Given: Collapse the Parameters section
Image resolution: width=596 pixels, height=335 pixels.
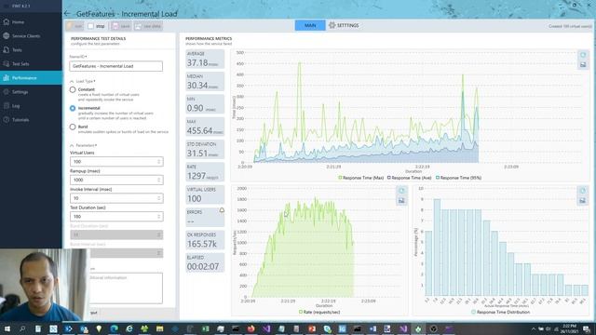Looking at the screenshot, I should pyautogui.click(x=72, y=145).
